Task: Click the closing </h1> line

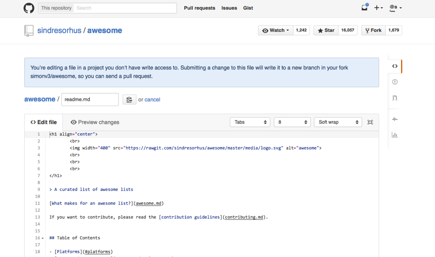Action: (56, 176)
